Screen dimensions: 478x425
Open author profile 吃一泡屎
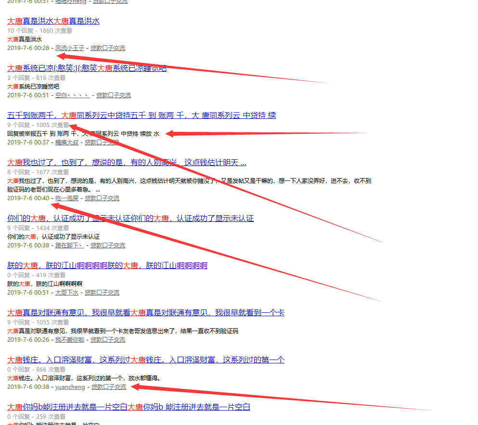tap(67, 198)
